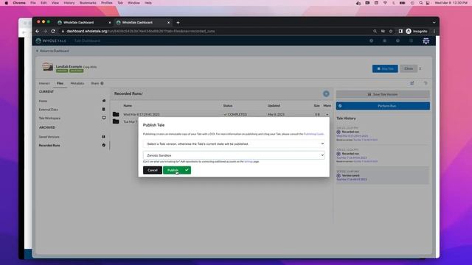Viewport: 472px width, 265px height.
Task: Open the Zenodo Sandbox repository dropdown
Action: [x=234, y=155]
